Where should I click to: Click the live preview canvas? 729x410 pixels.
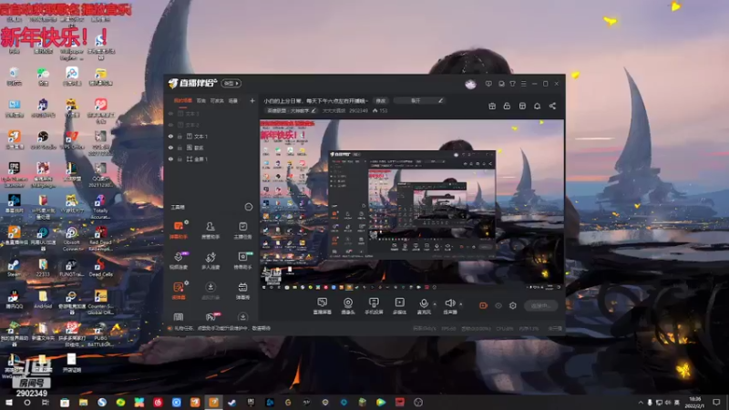point(412,206)
